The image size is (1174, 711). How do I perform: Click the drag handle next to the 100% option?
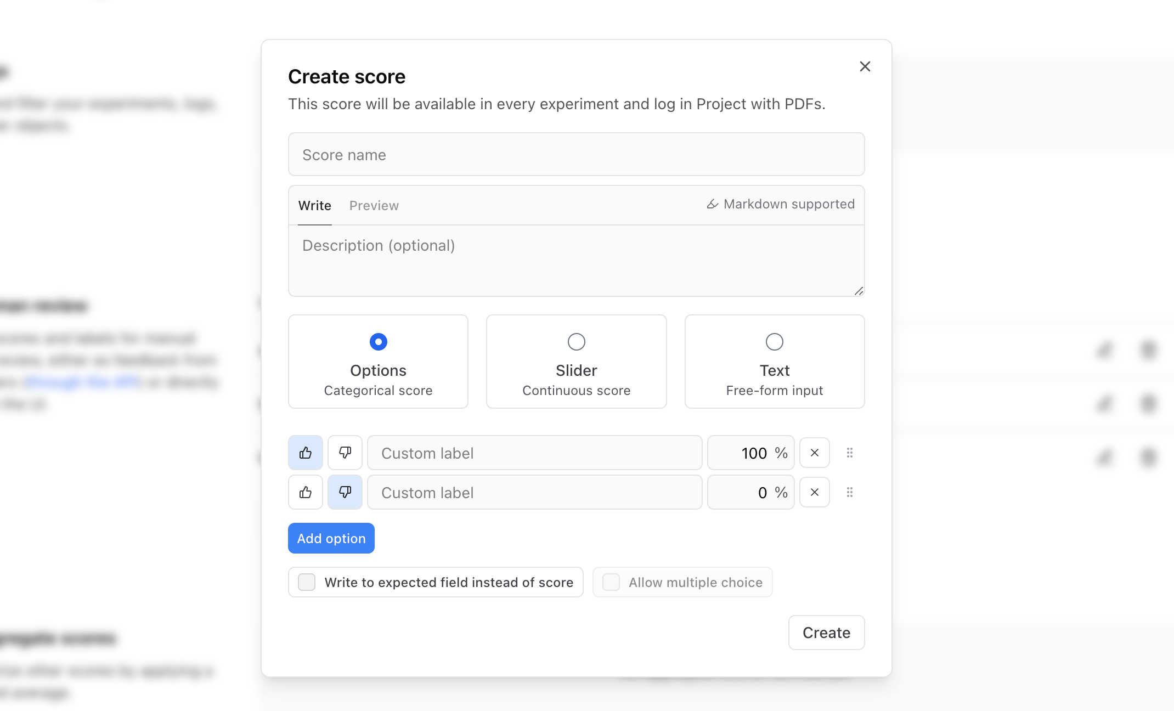(x=850, y=453)
